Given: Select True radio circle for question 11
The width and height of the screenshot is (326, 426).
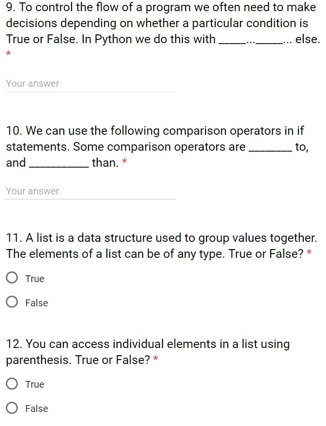Looking at the screenshot, I should 12,278.
